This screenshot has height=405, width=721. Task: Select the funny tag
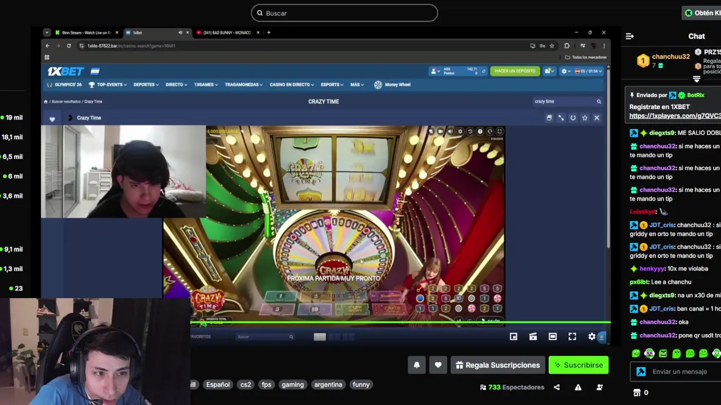[361, 385]
